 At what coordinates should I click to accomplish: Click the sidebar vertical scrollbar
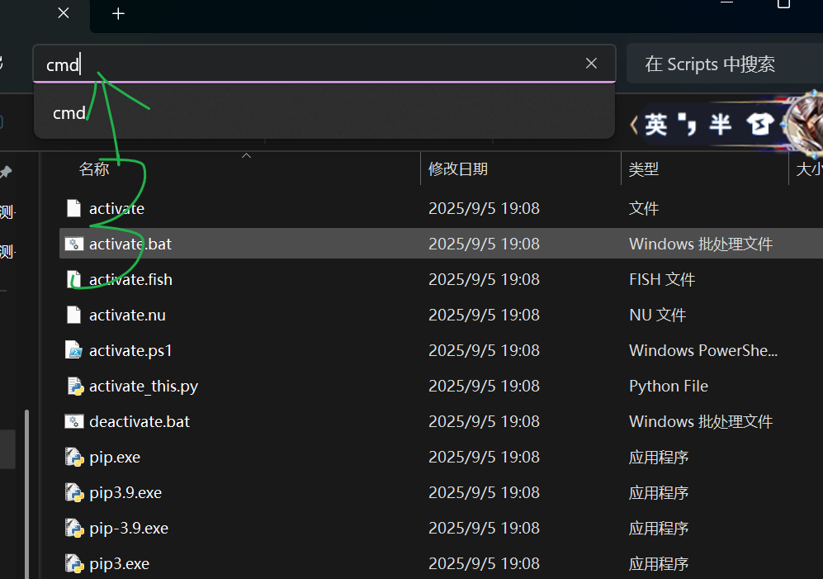(x=26, y=494)
